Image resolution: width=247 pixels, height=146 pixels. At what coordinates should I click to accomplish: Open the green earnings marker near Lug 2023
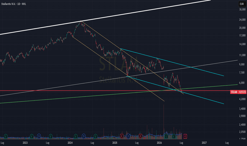(51, 136)
